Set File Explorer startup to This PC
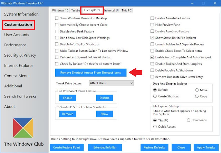Viewport: 221px width, 153px height. [x=155, y=121]
